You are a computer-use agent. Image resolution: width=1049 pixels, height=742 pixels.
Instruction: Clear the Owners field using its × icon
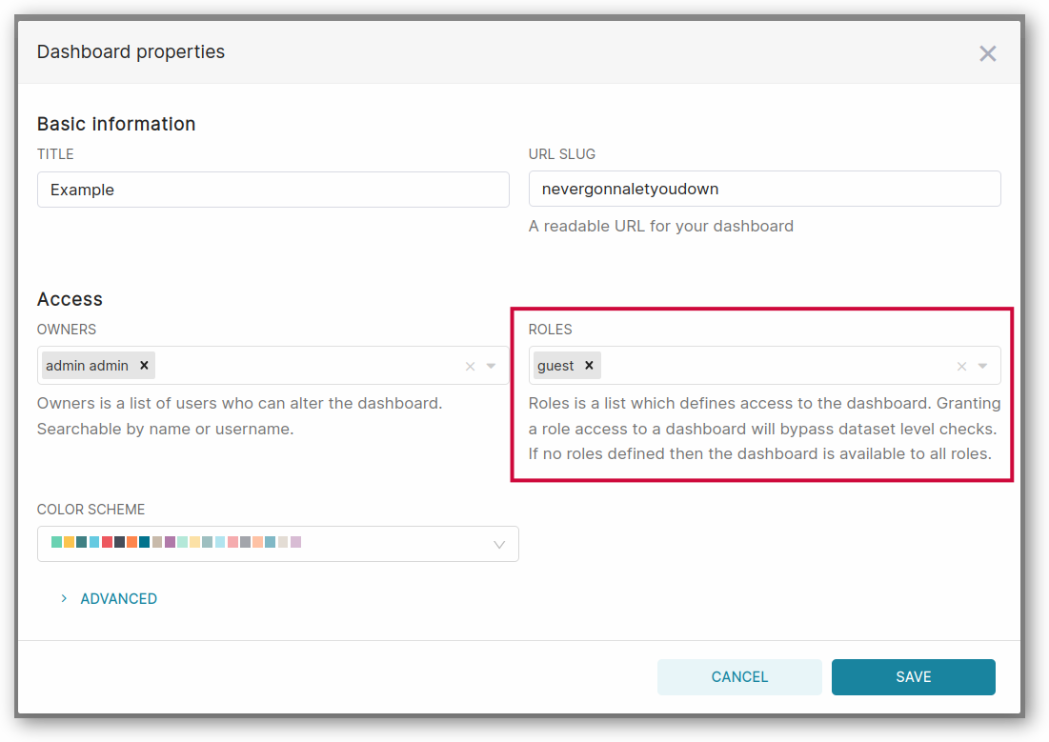pyautogui.click(x=469, y=366)
